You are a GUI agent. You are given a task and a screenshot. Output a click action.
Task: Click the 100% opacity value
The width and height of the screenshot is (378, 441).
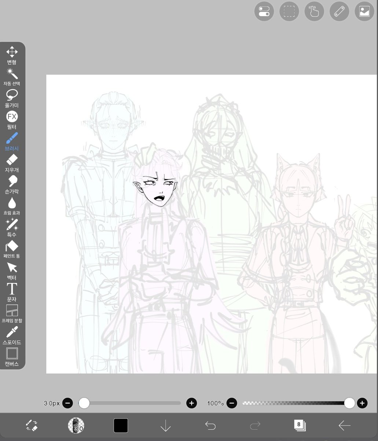[215, 403]
